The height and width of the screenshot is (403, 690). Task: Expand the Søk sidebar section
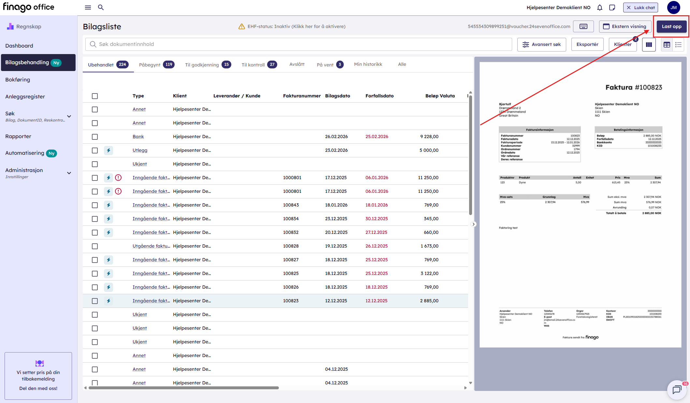69,116
